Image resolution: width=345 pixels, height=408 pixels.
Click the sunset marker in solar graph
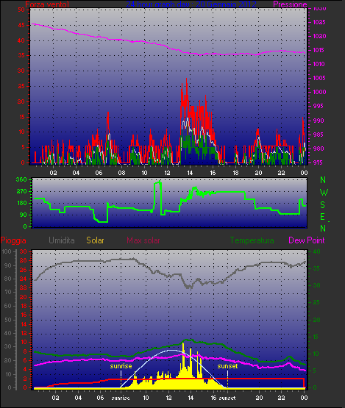click(x=227, y=366)
